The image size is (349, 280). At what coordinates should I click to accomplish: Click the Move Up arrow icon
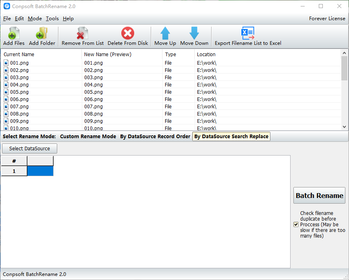(x=165, y=33)
